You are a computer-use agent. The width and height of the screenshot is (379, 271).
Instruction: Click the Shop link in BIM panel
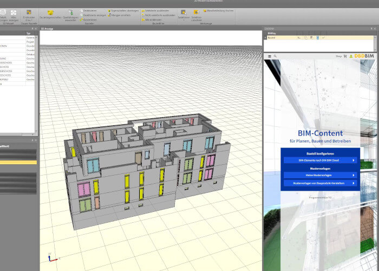point(338,56)
